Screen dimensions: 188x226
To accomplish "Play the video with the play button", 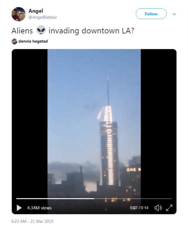I will tap(19, 208).
